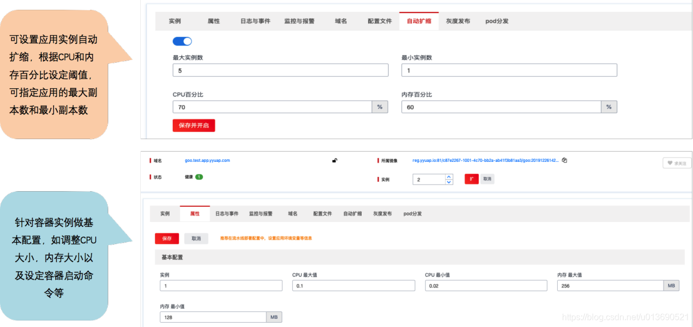This screenshot has height=327, width=693.
Task: Open pod分发 tab in the lower panel
Action: (x=413, y=214)
